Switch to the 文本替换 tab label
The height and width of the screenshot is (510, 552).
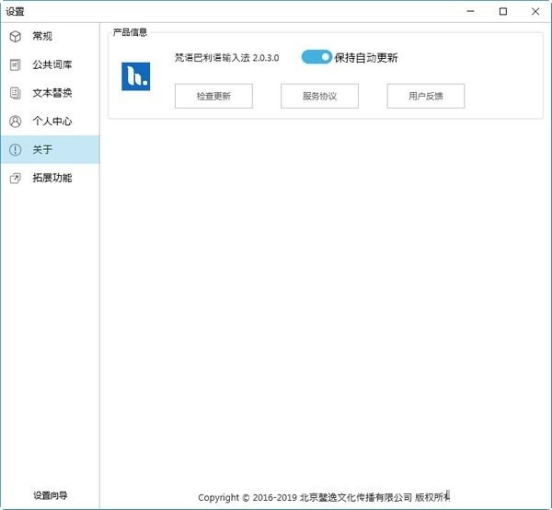52,93
